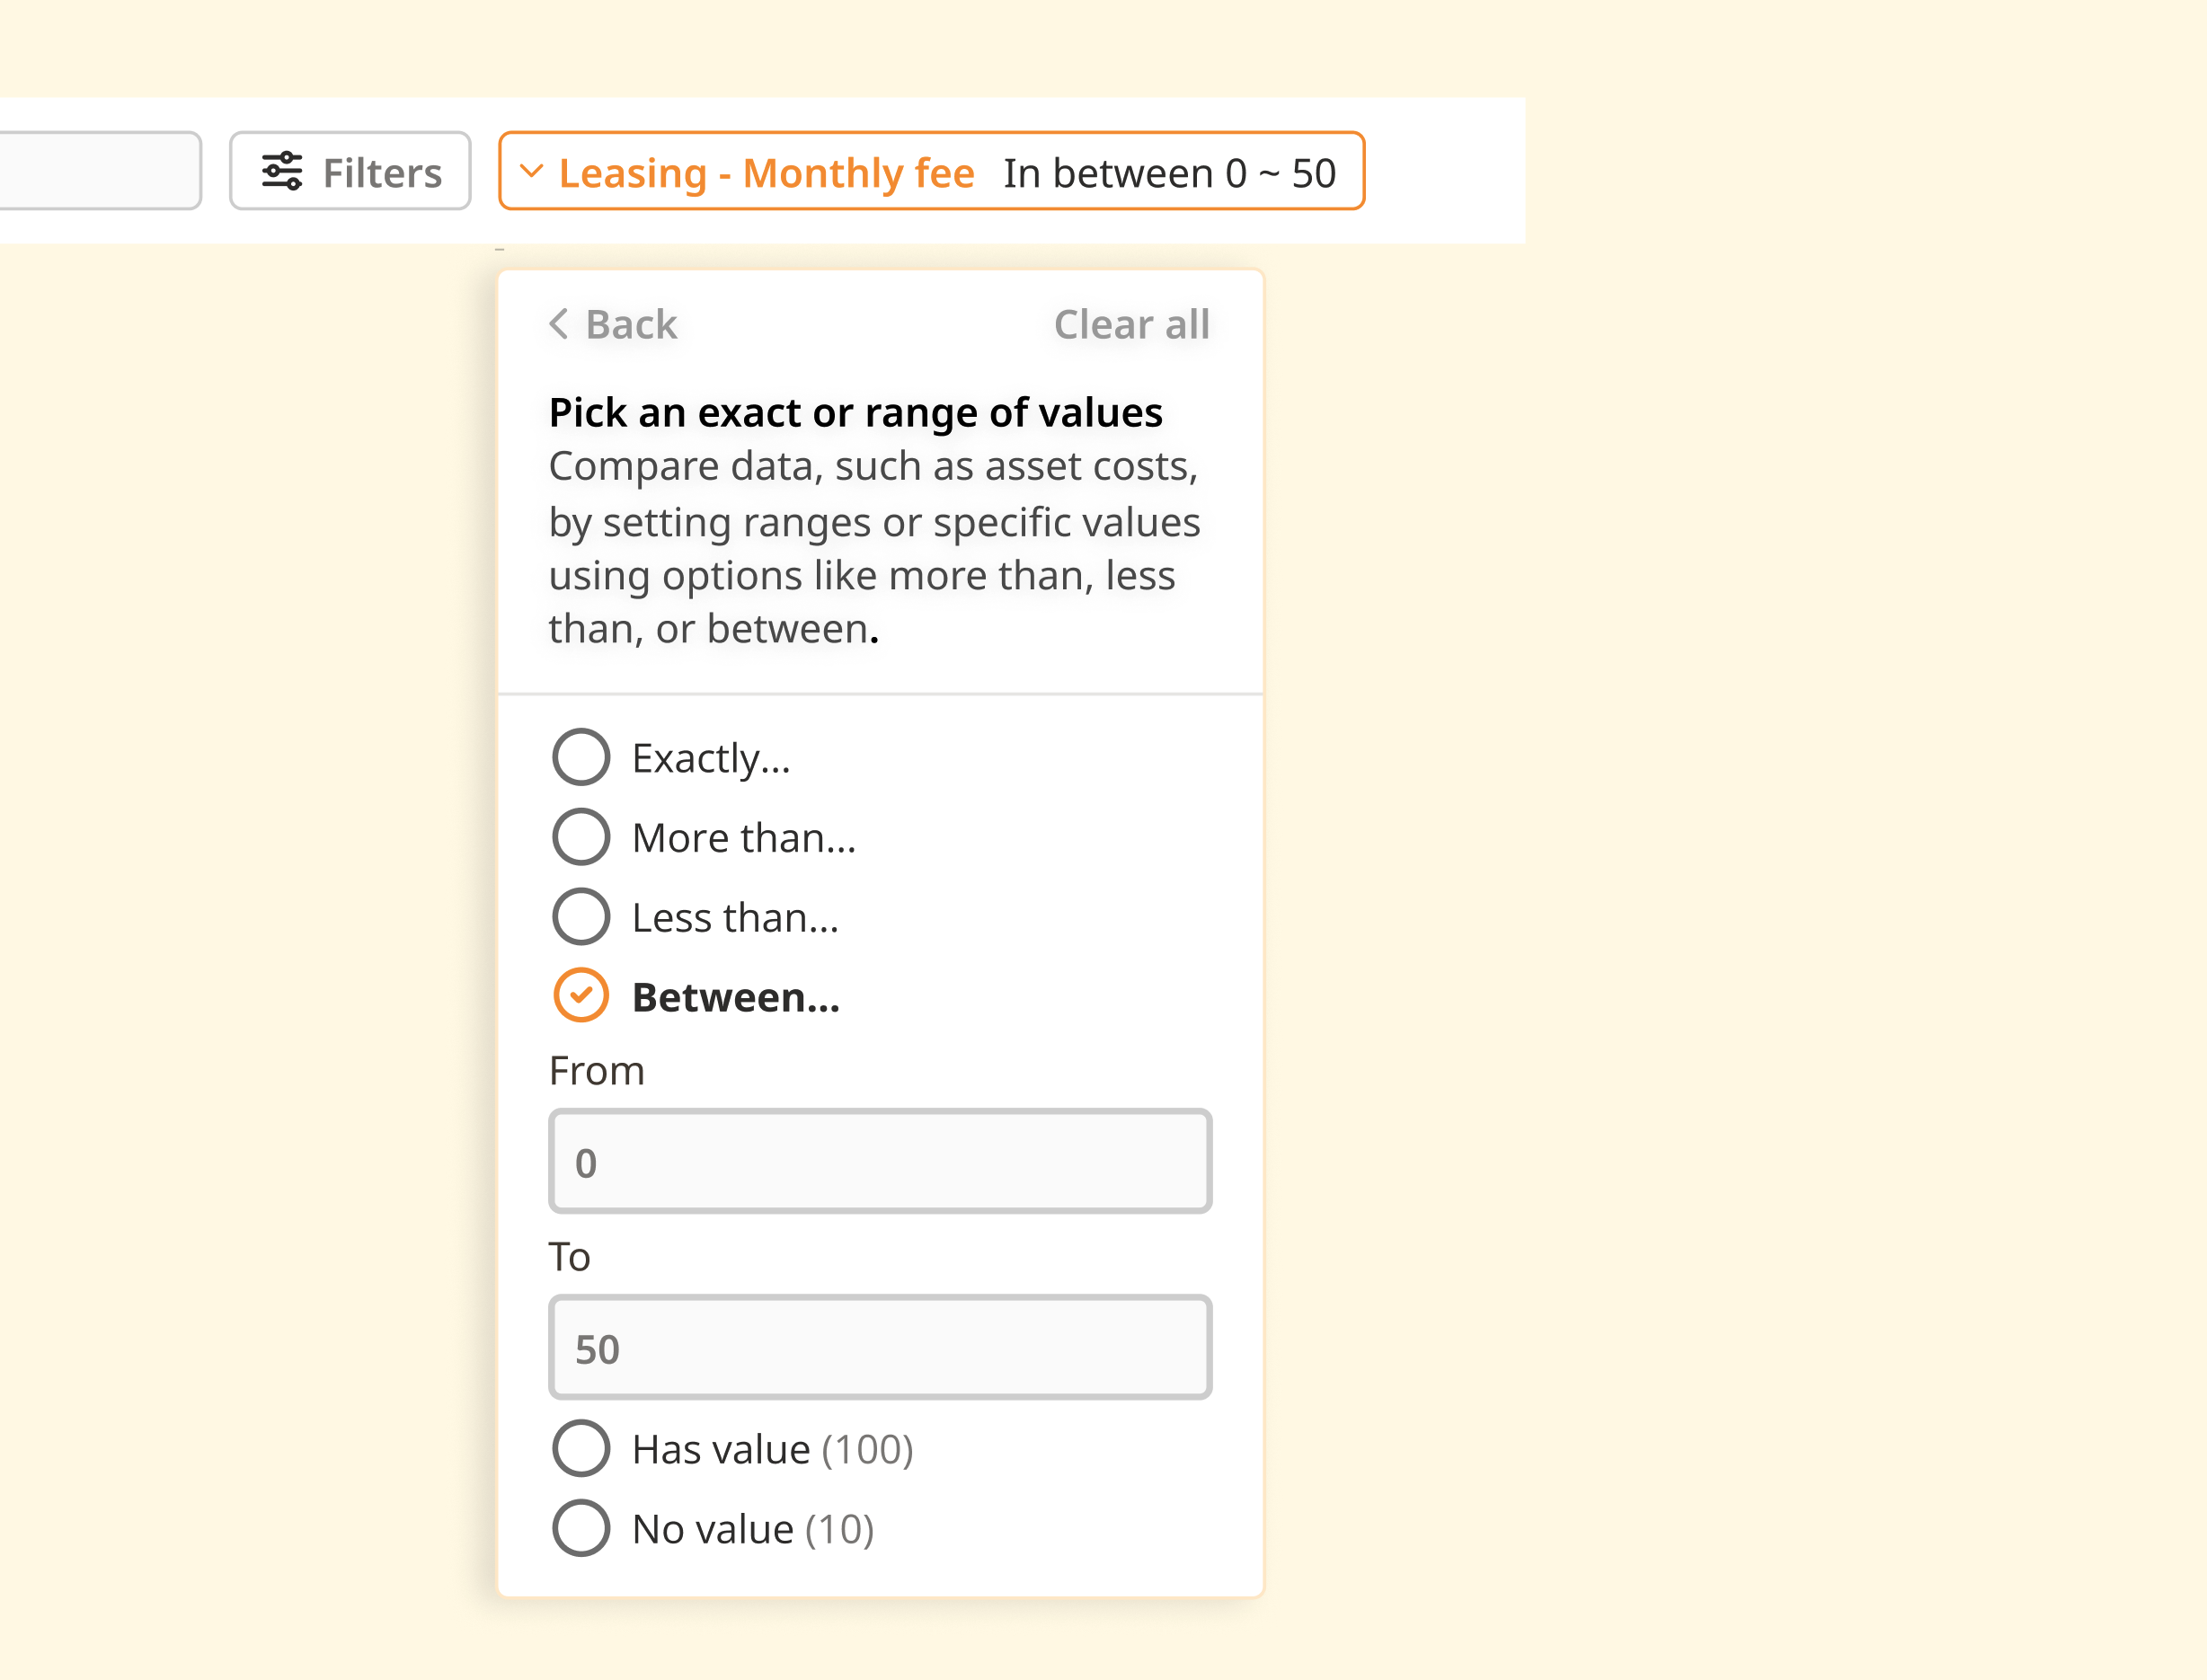Click Clear all to reset filter
This screenshot has width=2207, height=1680.
click(x=1131, y=324)
